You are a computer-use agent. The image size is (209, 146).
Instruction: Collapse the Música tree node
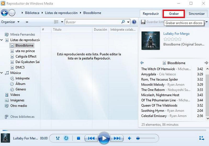[x=2, y=73]
